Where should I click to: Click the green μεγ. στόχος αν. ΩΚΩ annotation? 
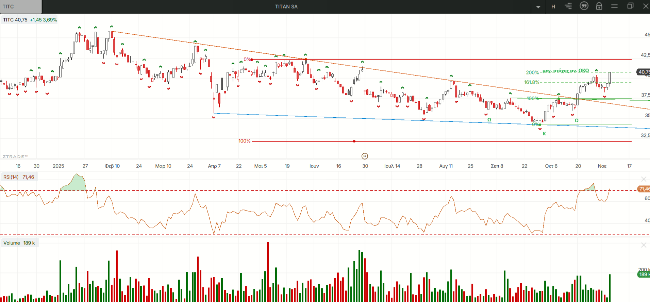565,71
